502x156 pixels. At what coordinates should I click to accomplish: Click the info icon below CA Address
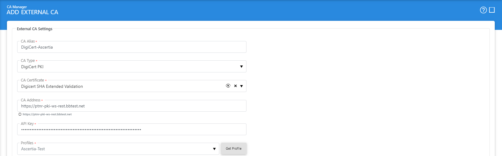[20, 114]
